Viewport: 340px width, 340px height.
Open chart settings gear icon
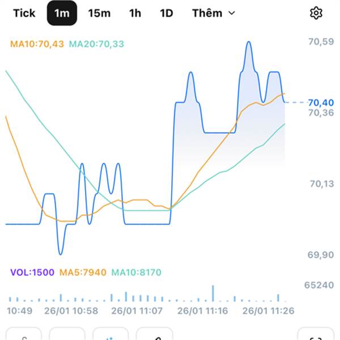[x=316, y=13]
